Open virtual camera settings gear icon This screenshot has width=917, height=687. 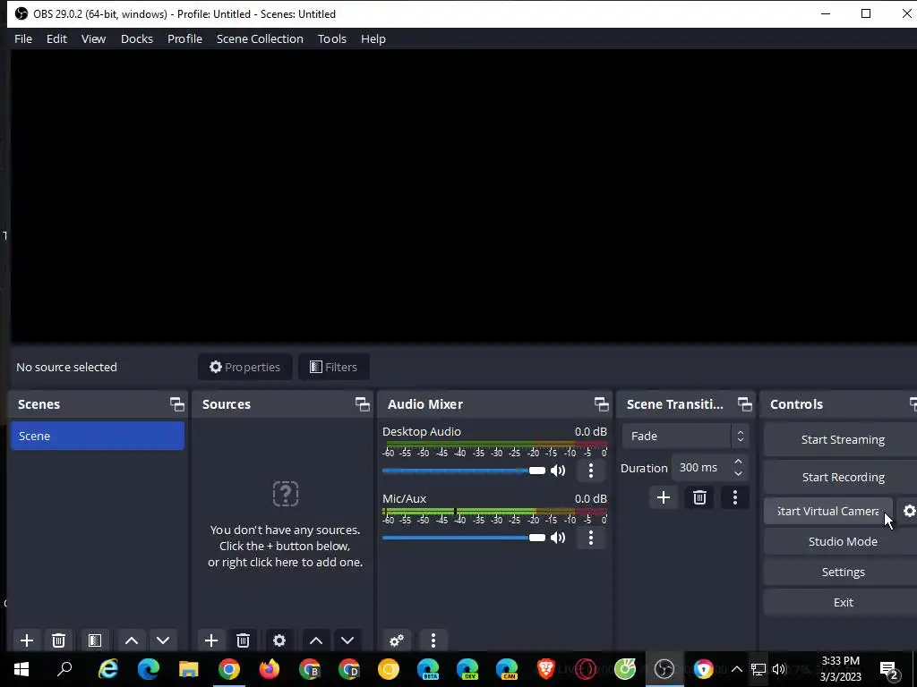click(909, 511)
